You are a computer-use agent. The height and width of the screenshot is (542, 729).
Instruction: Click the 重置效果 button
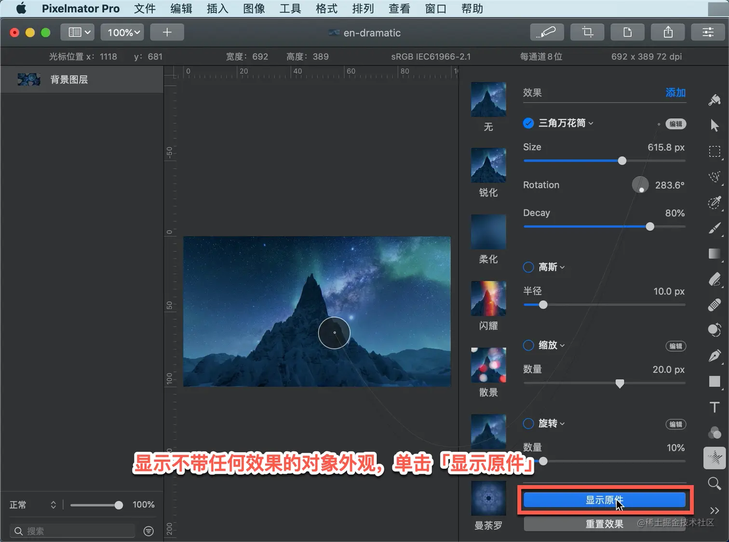pyautogui.click(x=605, y=524)
